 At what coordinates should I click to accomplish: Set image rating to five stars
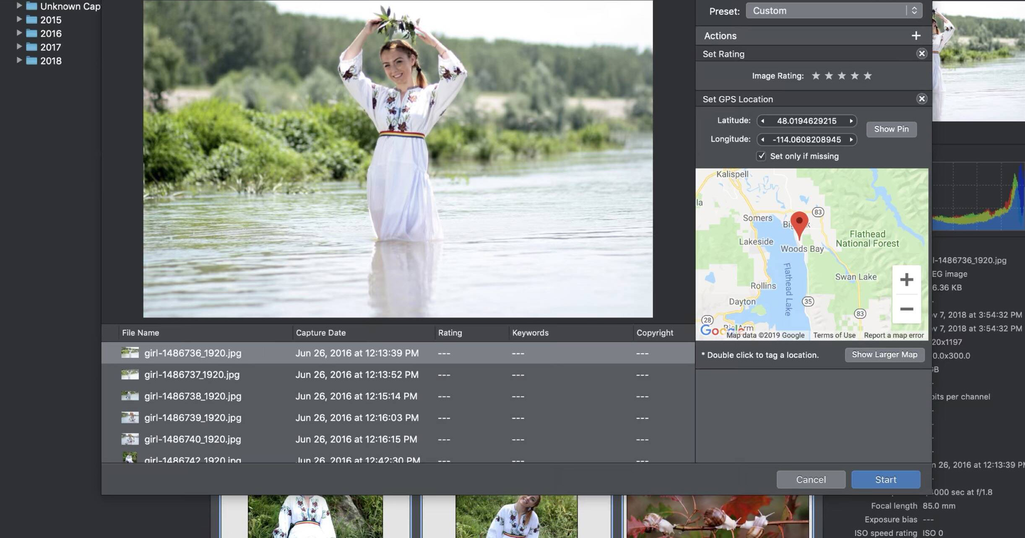click(868, 76)
